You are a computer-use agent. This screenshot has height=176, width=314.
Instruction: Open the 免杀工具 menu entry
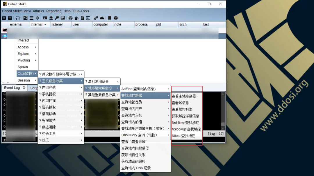click(61, 134)
